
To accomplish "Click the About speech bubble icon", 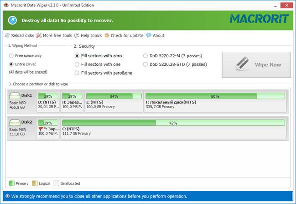I will pyautogui.click(x=149, y=35).
